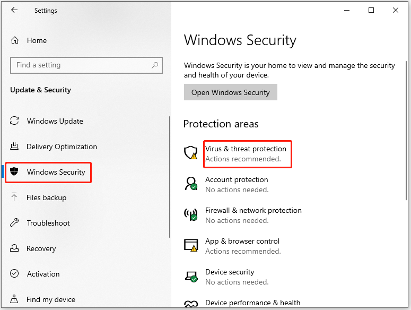Click the Windows Security shield sidebar icon
This screenshot has width=411, height=310.
coord(15,172)
